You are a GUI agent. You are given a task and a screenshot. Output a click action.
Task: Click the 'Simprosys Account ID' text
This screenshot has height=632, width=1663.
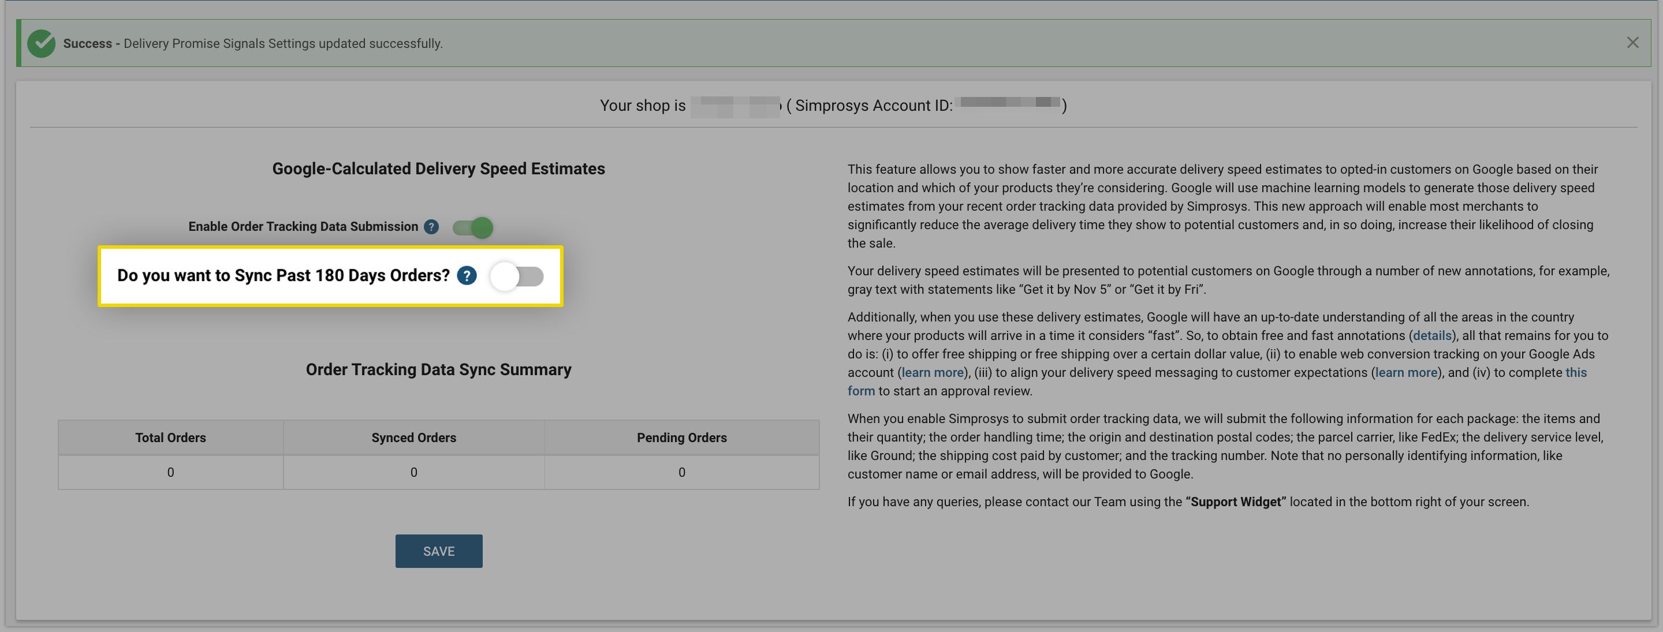coord(874,105)
